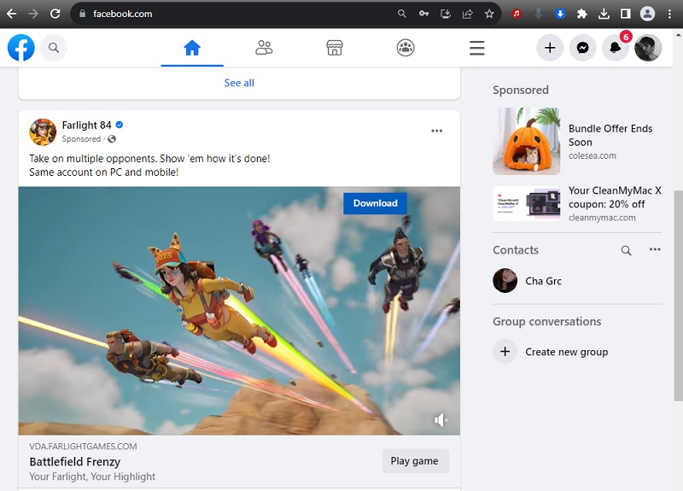Open Farlight 84 post options menu
The width and height of the screenshot is (683, 491).
point(437,131)
